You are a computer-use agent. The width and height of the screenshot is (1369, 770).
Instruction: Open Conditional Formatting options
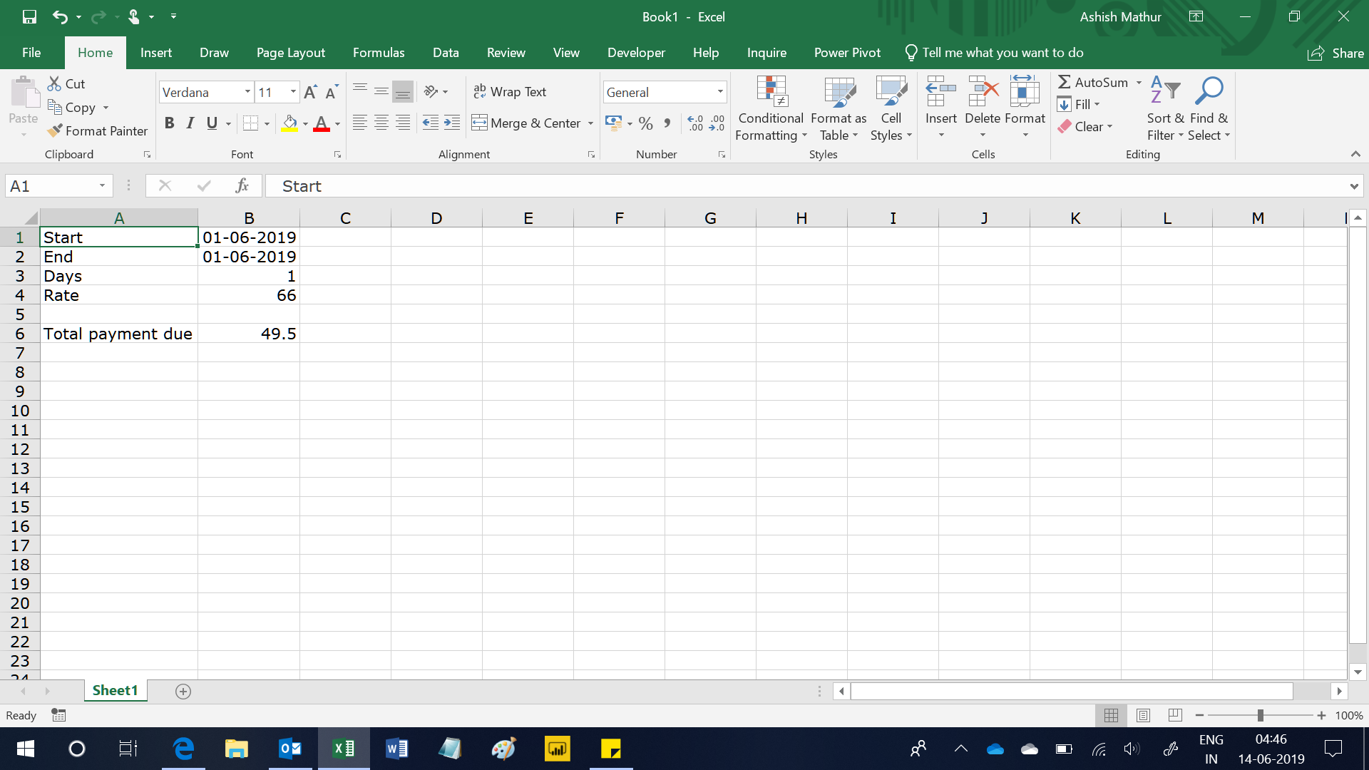click(771, 108)
